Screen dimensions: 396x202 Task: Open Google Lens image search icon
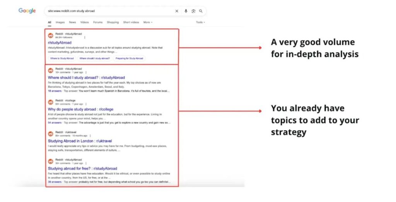point(193,11)
